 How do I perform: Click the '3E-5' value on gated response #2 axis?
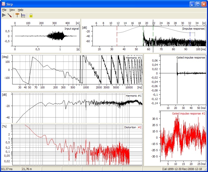(x=155, y=119)
